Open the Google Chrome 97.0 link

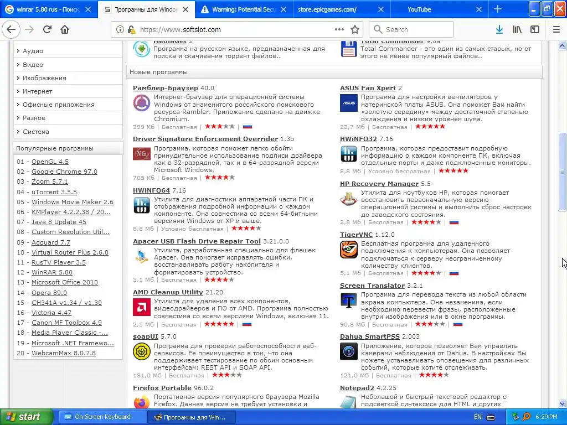64,172
